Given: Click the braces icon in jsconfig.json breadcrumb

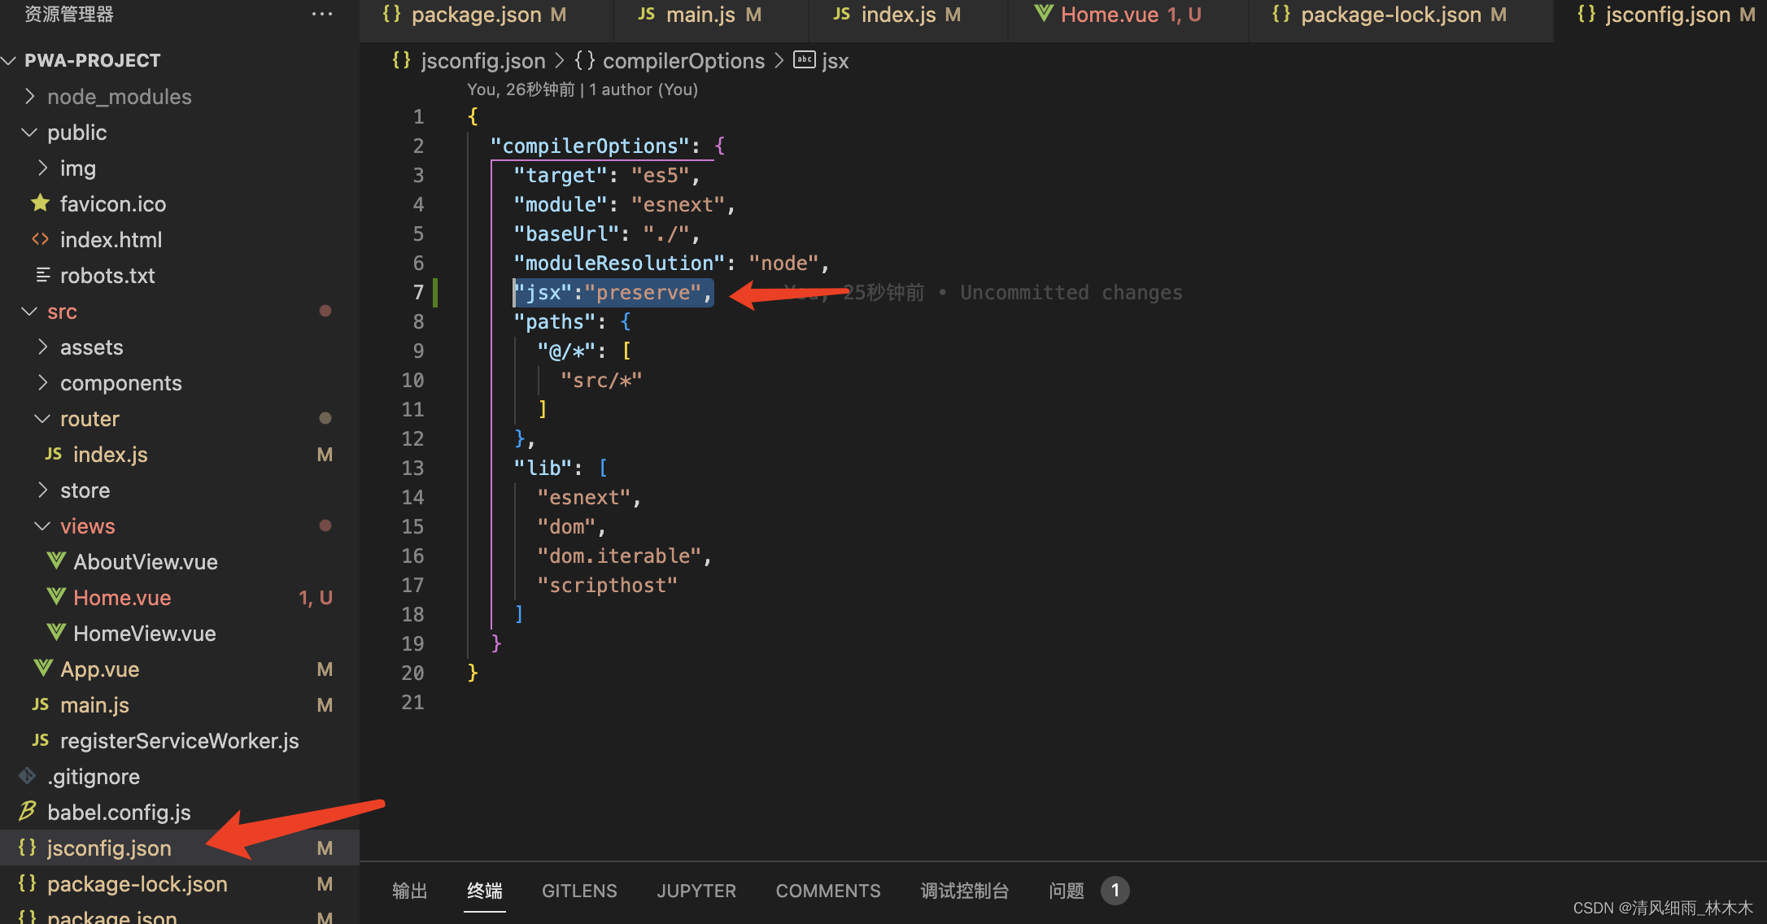Looking at the screenshot, I should coord(401,60).
